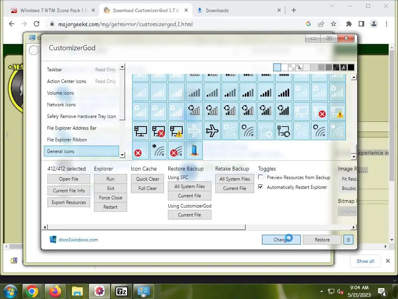This screenshot has height=299, width=398.
Task: Select the black airplane mode icon
Action: (x=212, y=131)
